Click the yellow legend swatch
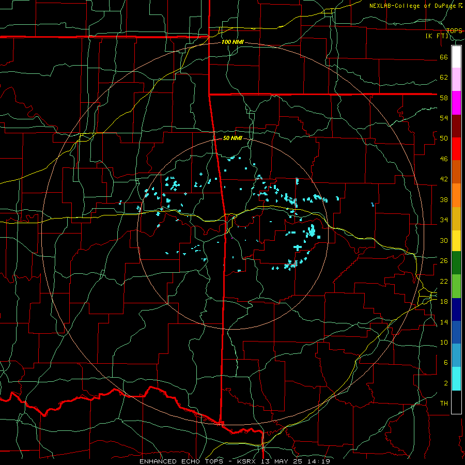 point(456,241)
